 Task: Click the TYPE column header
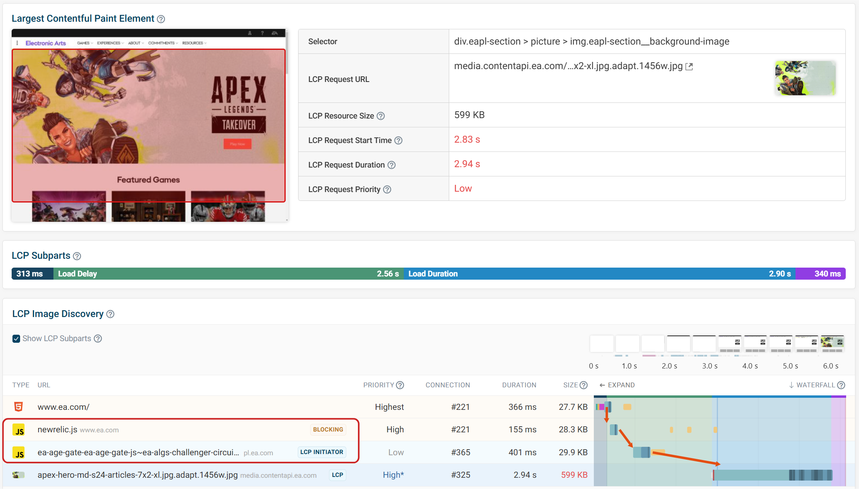pyautogui.click(x=21, y=385)
